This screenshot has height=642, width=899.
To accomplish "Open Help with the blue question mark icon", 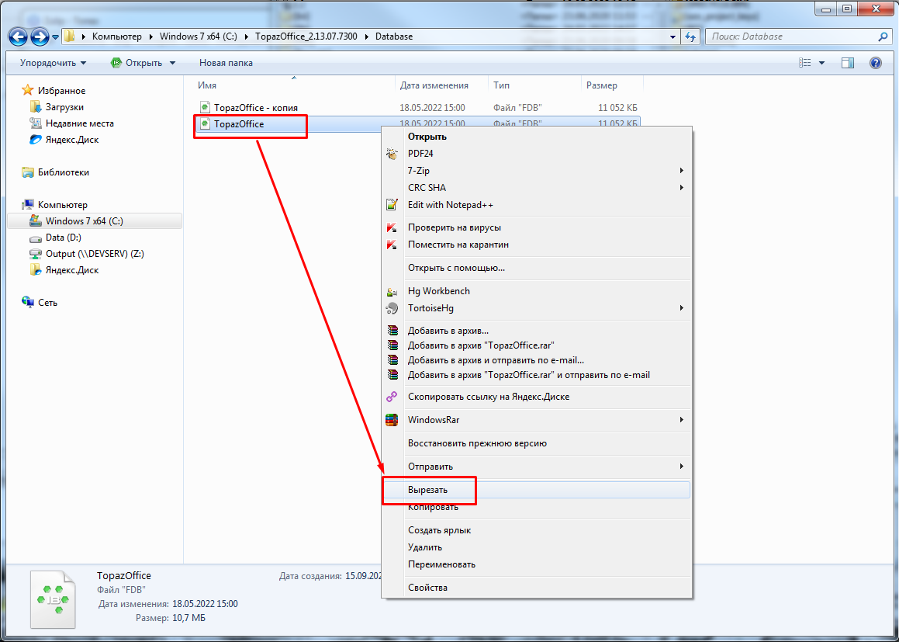I will (876, 63).
